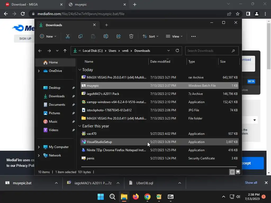Select the vac470 application

[159, 133]
